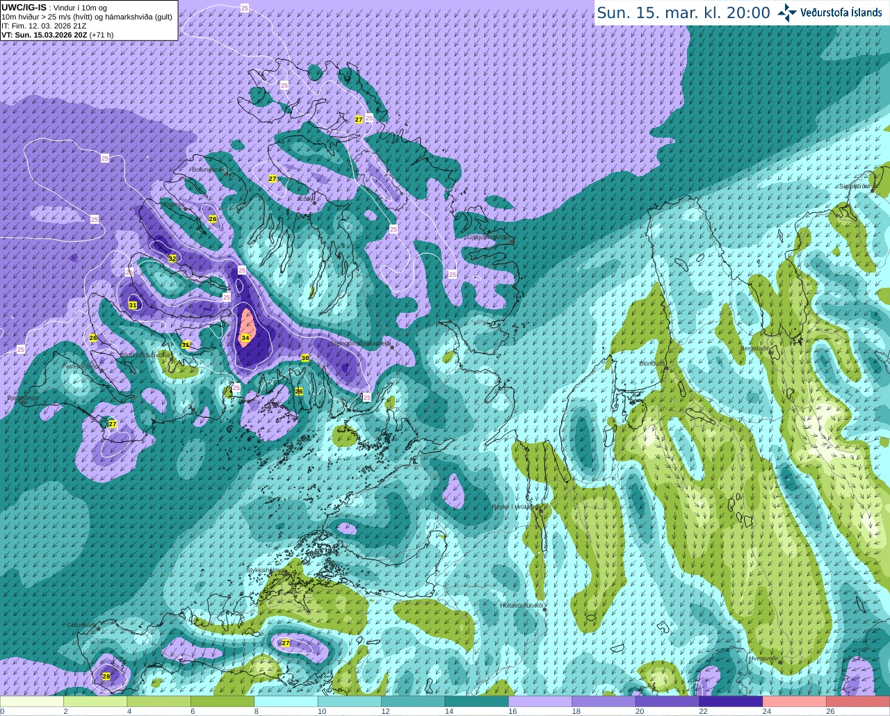The width and height of the screenshot is (890, 716).
Task: Click the yellow 28 gust marker near Gufuskálar
Action: [106, 676]
